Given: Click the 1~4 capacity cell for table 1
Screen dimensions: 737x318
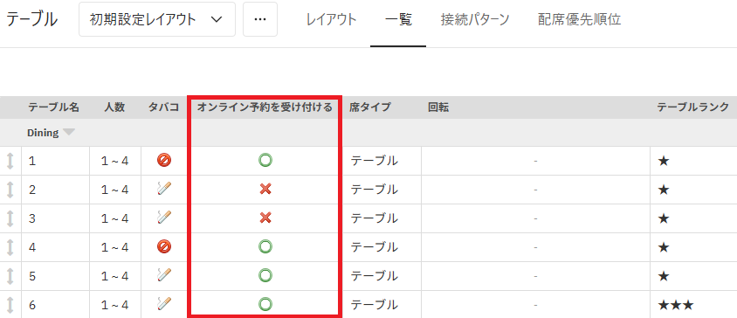Looking at the screenshot, I should [114, 161].
